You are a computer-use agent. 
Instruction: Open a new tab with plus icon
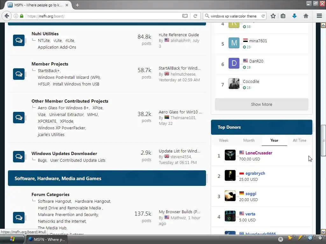click(x=77, y=5)
